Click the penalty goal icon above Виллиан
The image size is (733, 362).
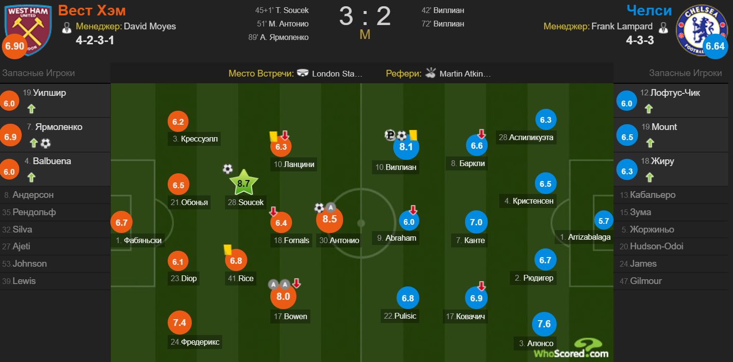coord(390,136)
